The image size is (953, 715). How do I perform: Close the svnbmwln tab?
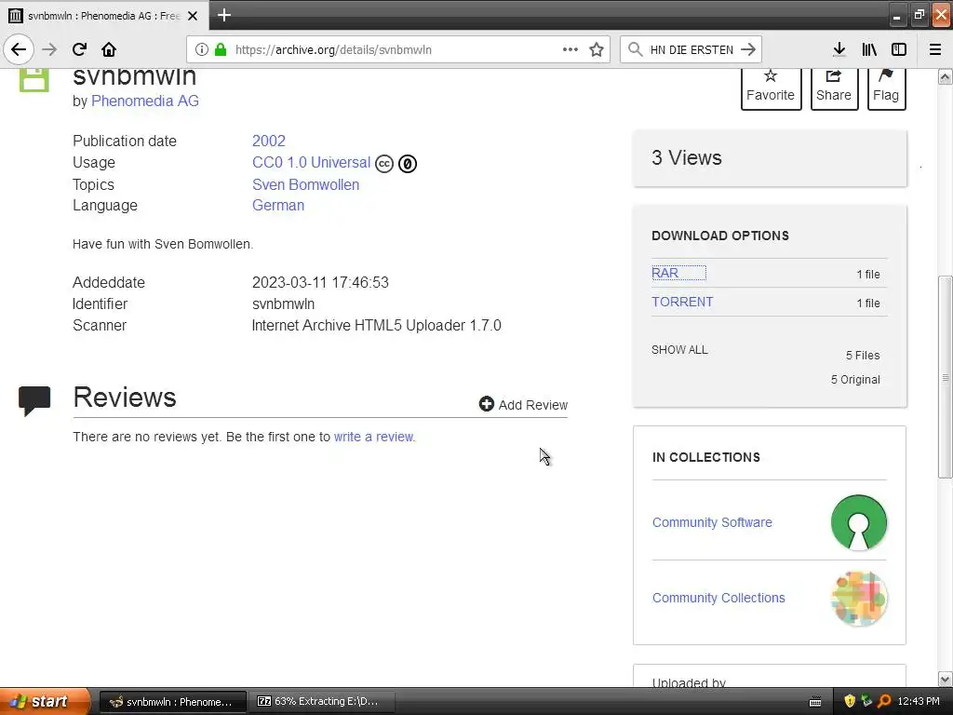193,16
